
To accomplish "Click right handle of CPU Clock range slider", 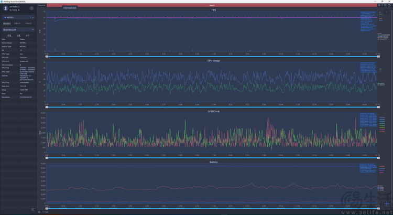I will click(378, 158).
